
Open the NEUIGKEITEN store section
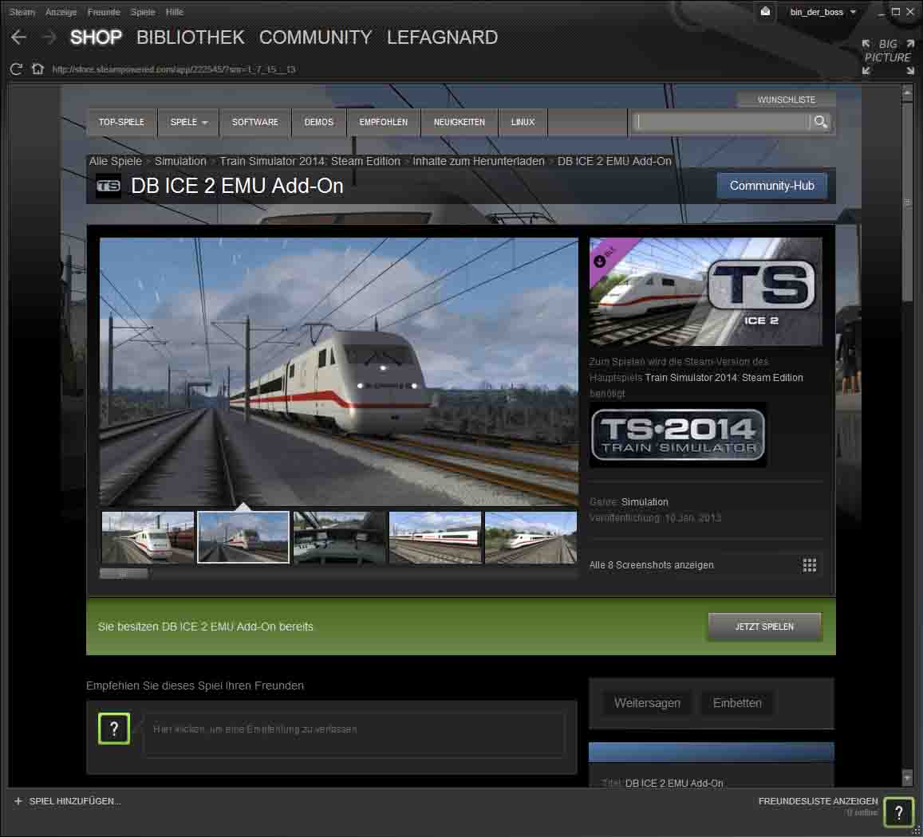[460, 122]
